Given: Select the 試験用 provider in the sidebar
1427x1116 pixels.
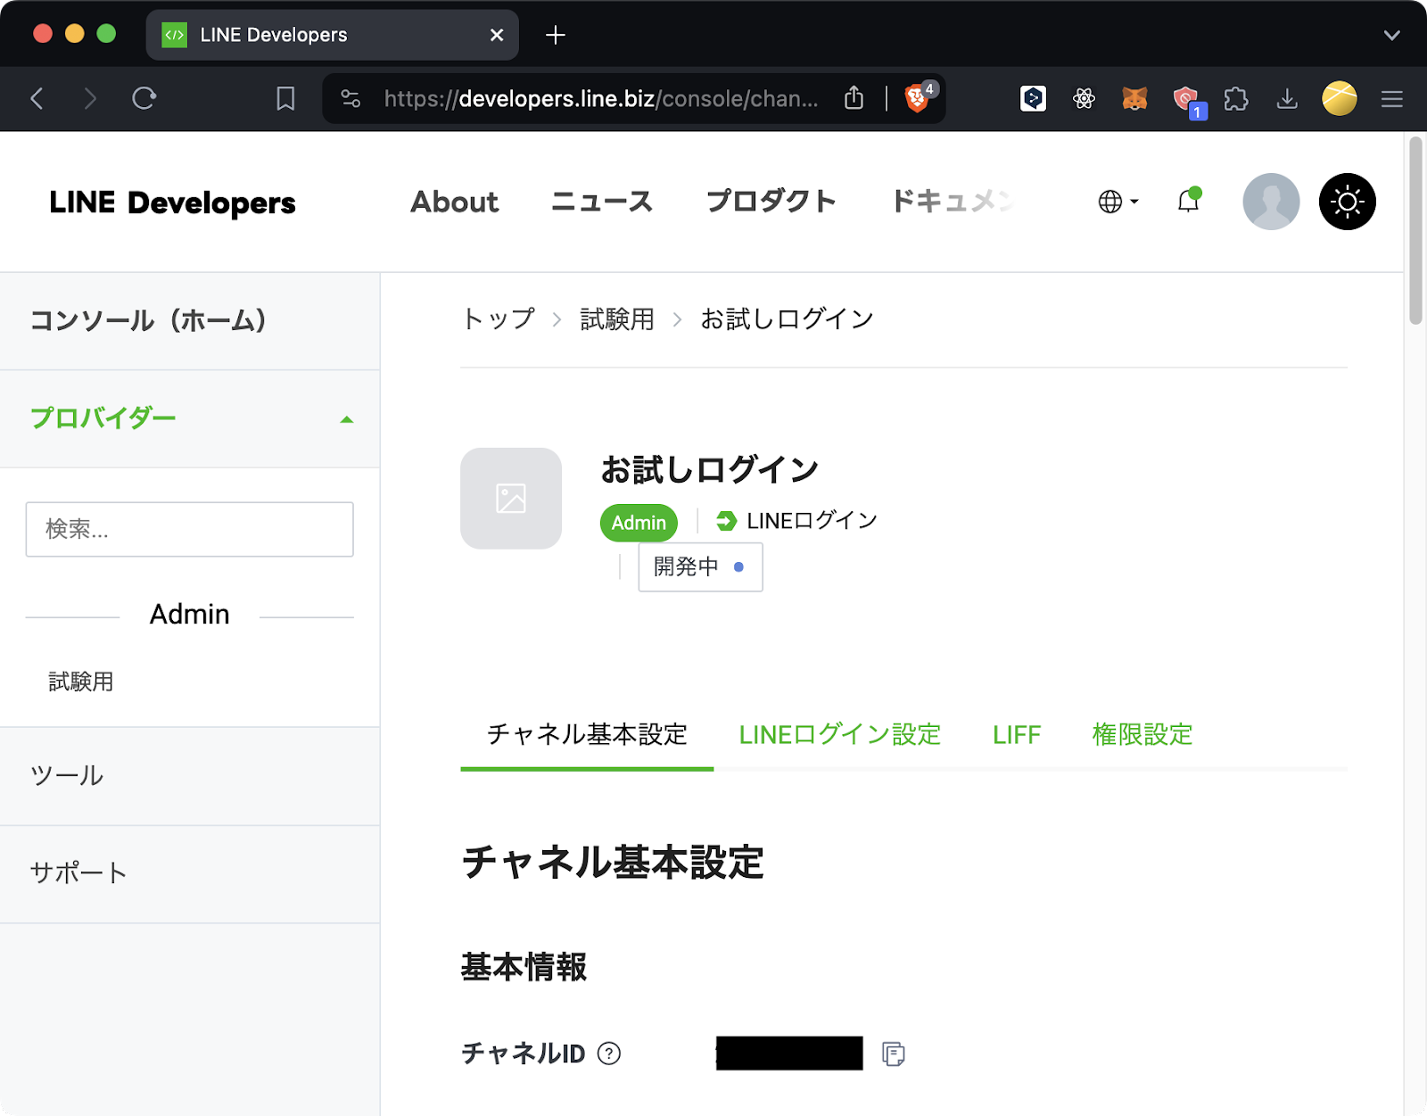Looking at the screenshot, I should click(81, 682).
